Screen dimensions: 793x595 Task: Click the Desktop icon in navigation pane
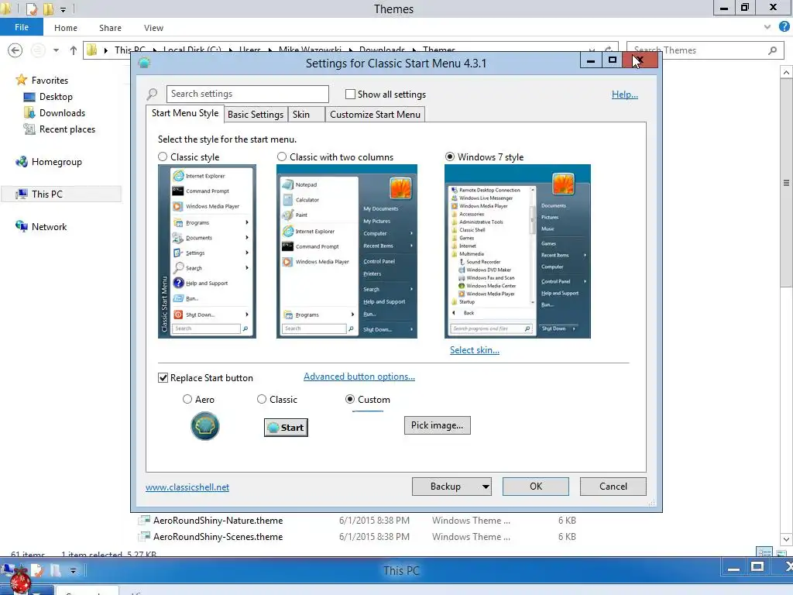(29, 97)
